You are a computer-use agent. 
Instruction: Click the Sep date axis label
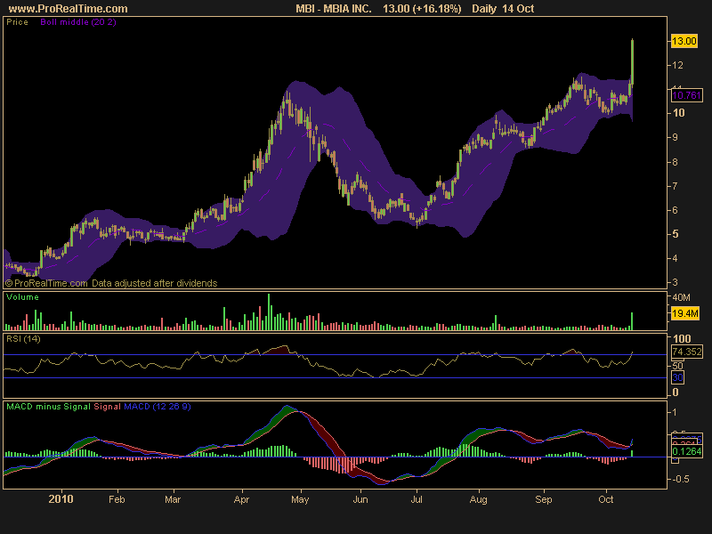(x=544, y=499)
